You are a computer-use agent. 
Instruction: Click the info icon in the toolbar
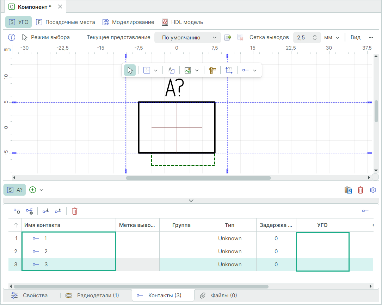(12, 37)
